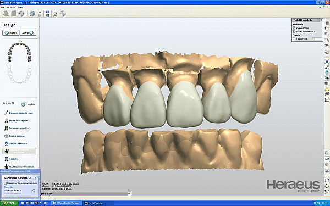Open the File menu
This screenshot has height=206, width=330.
click(3, 7)
